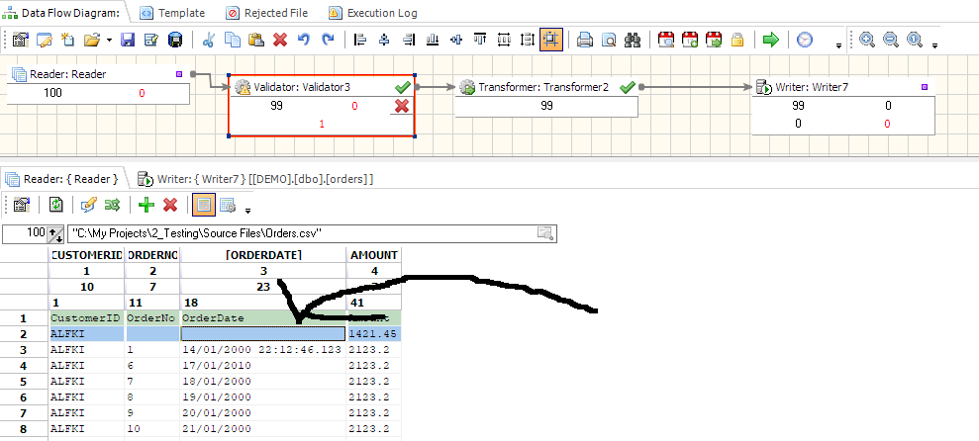
Task: Expand the main toolbar overflow arrow
Action: click(838, 45)
